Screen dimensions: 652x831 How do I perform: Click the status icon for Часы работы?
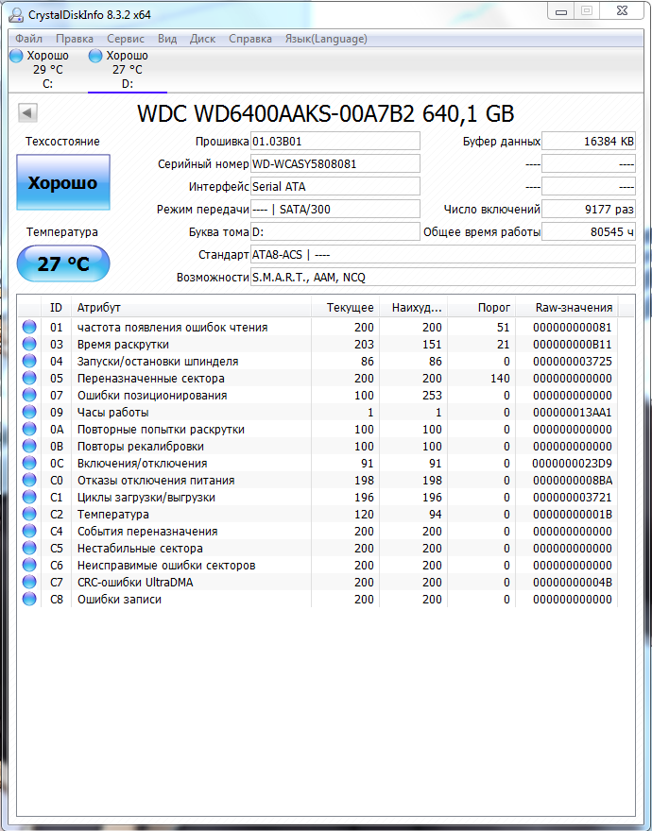(x=29, y=412)
